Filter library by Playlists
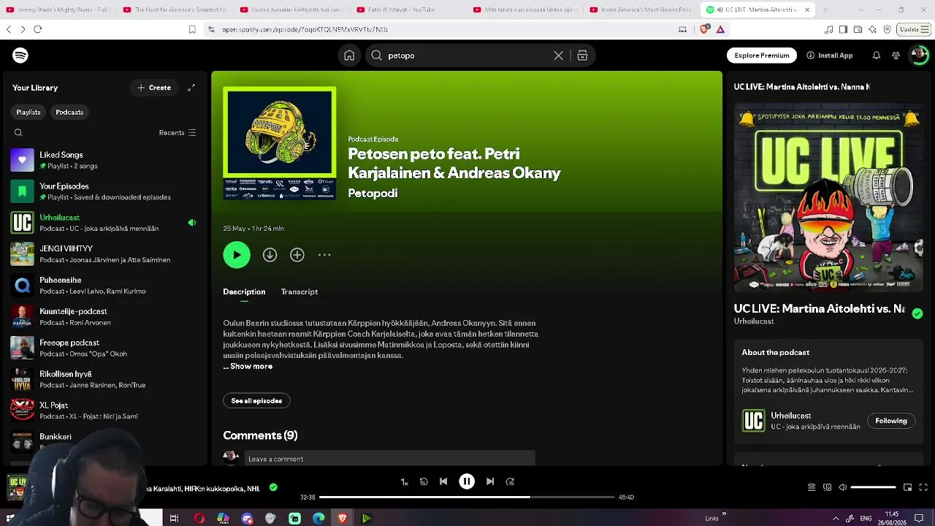The height and width of the screenshot is (526, 935). coord(28,113)
